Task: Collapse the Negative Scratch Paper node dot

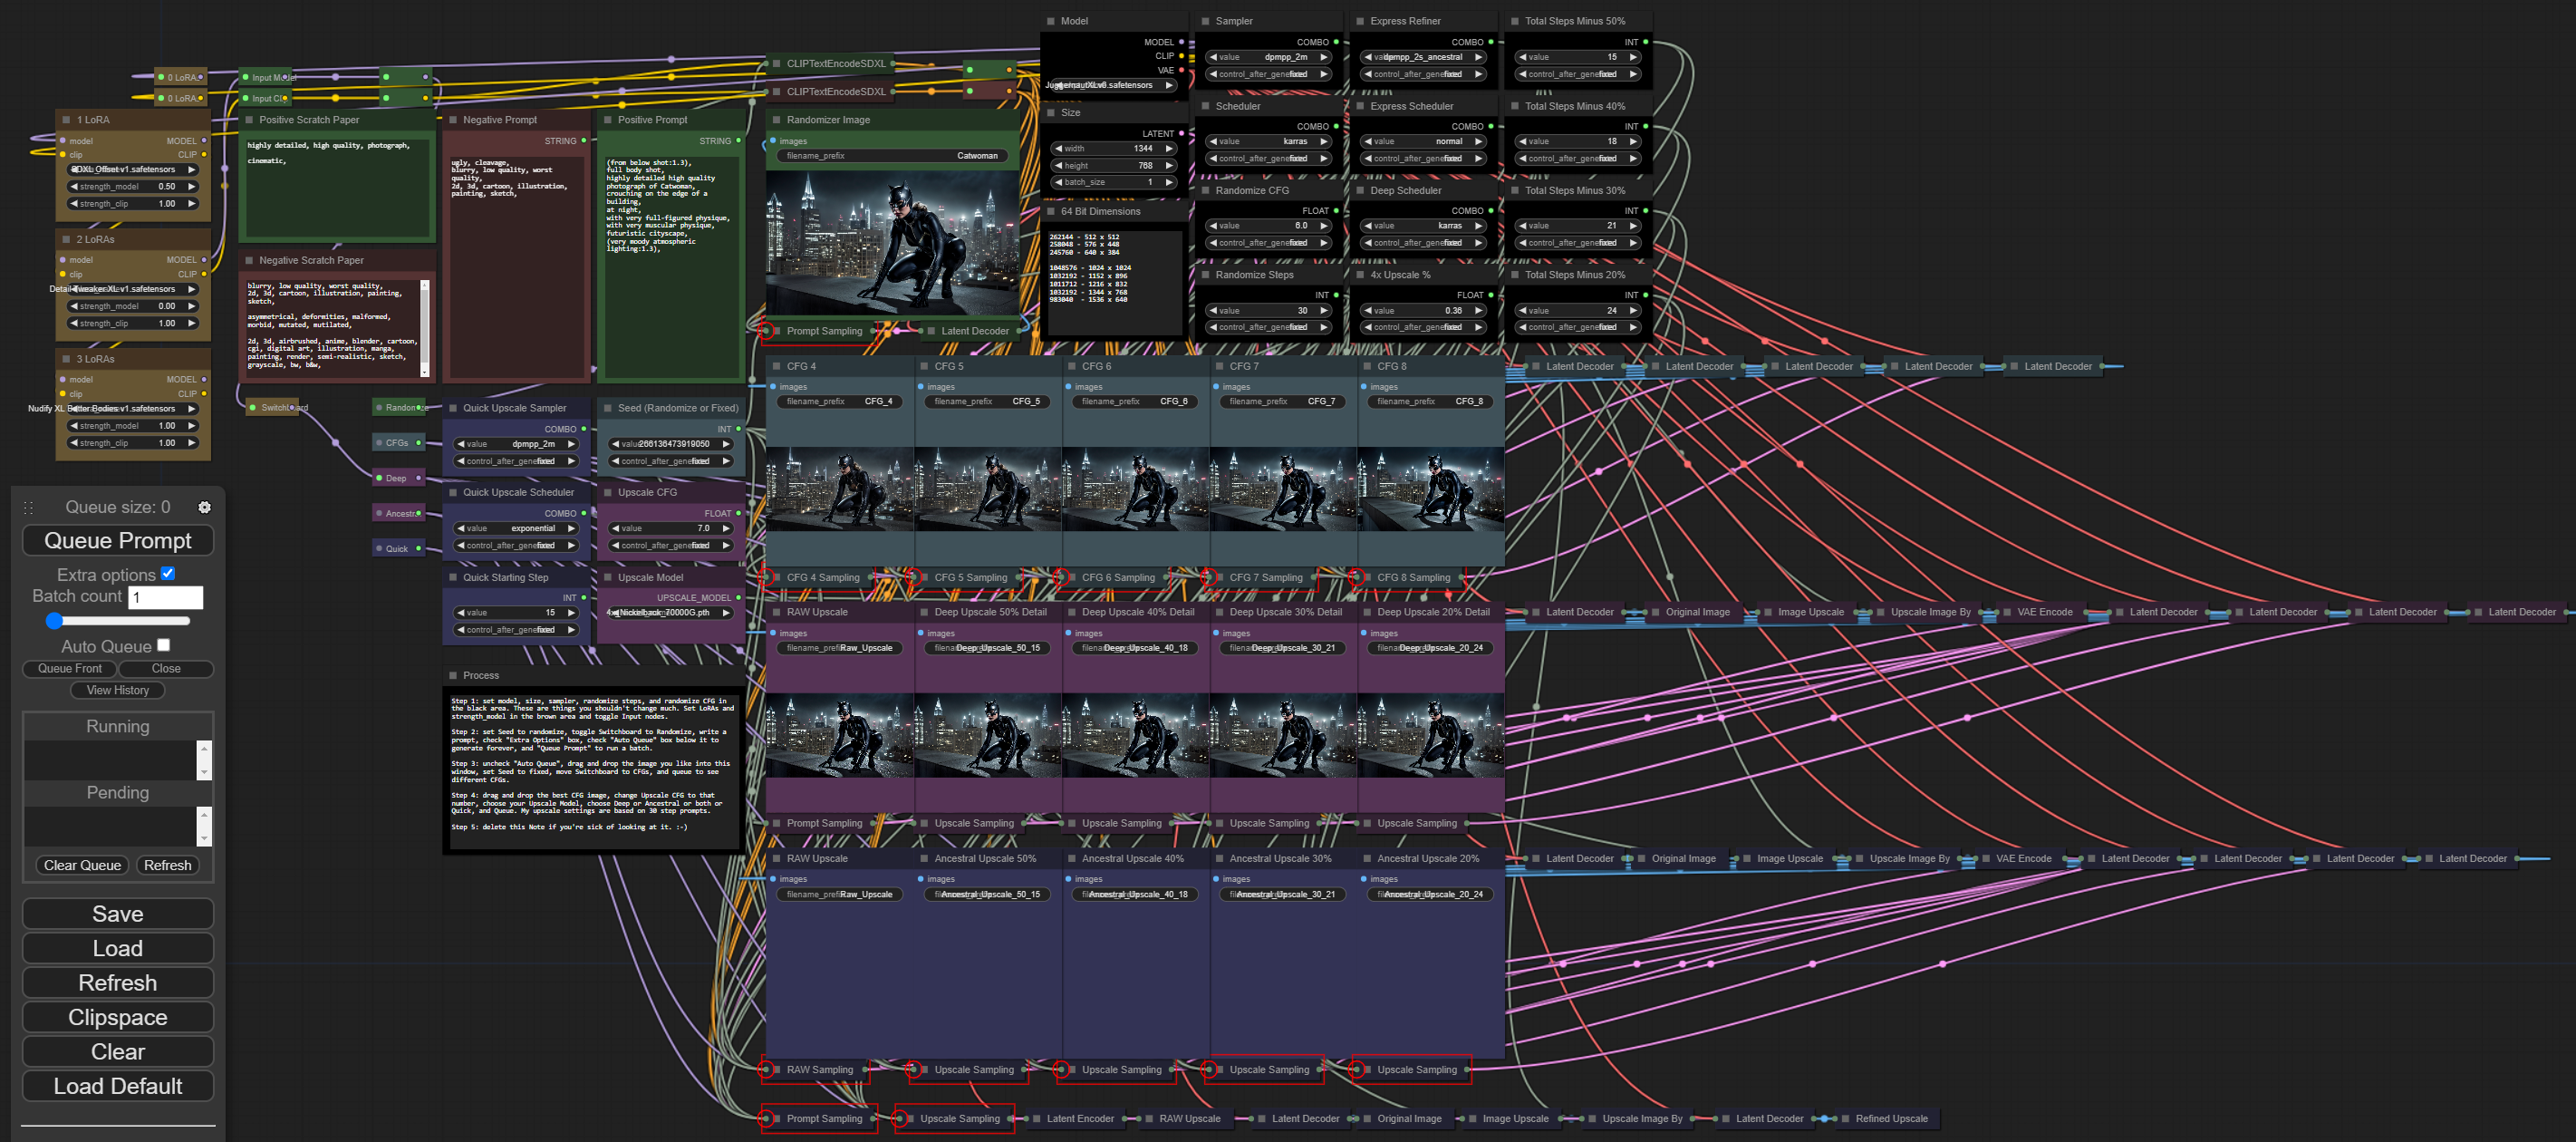Action: point(249,261)
